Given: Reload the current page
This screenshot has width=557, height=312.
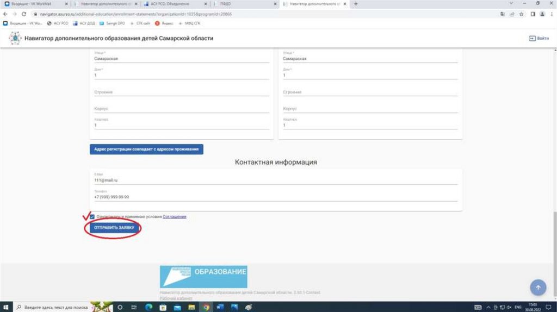Looking at the screenshot, I should click(x=24, y=14).
